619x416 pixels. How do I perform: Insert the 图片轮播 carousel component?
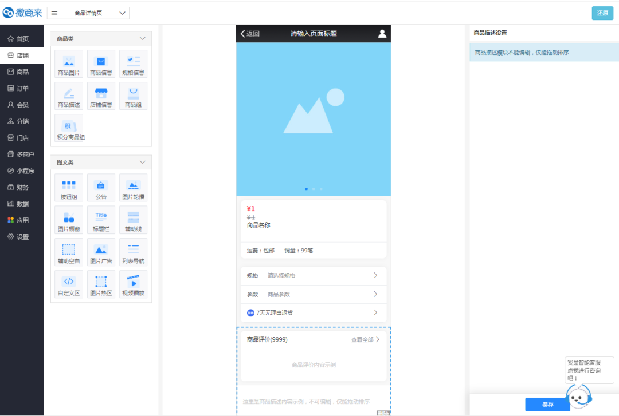coord(133,187)
